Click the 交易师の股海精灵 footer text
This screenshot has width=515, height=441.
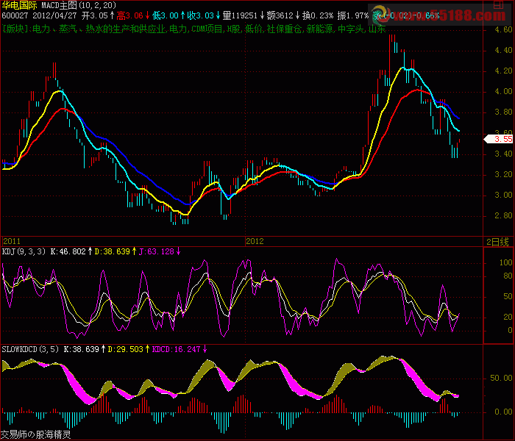36,434
